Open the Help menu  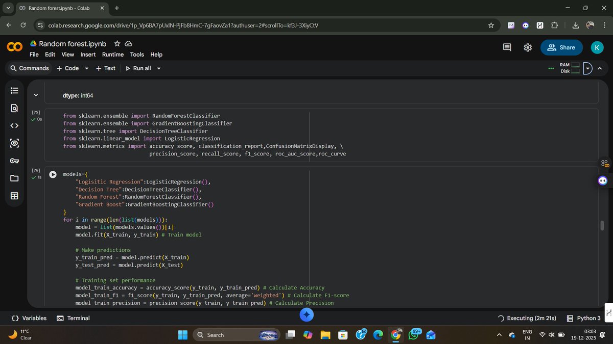coord(156,55)
